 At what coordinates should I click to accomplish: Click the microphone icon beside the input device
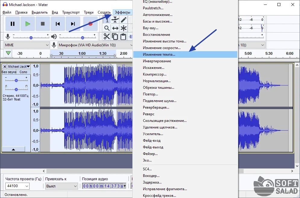tap(54, 45)
